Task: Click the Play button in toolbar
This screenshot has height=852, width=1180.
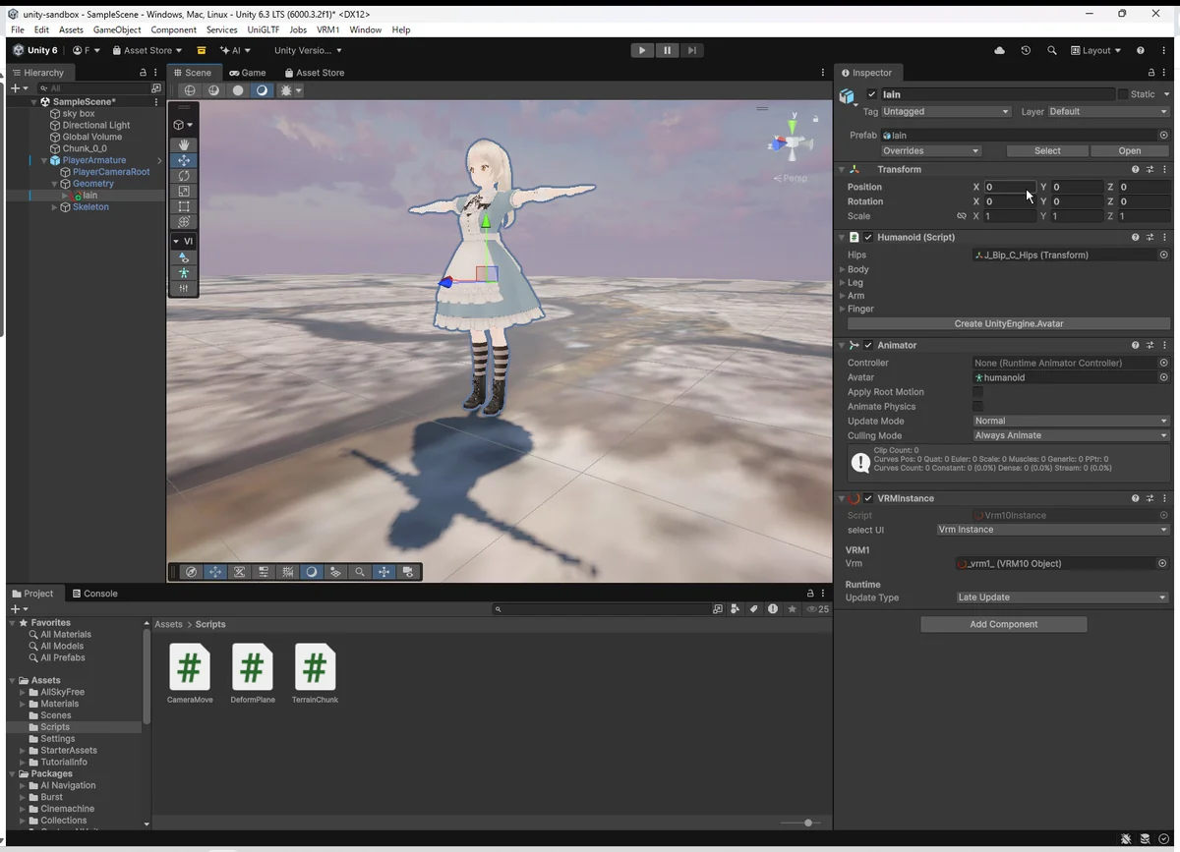Action: pos(642,50)
